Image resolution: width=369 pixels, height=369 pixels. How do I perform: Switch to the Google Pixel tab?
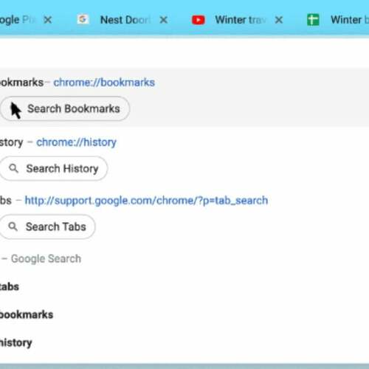(x=26, y=20)
